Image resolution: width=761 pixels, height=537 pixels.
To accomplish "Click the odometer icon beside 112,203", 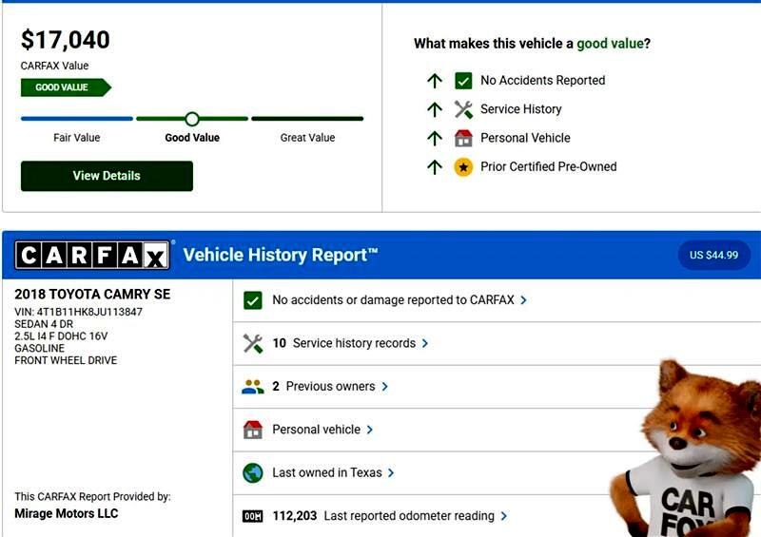I will pyautogui.click(x=252, y=516).
